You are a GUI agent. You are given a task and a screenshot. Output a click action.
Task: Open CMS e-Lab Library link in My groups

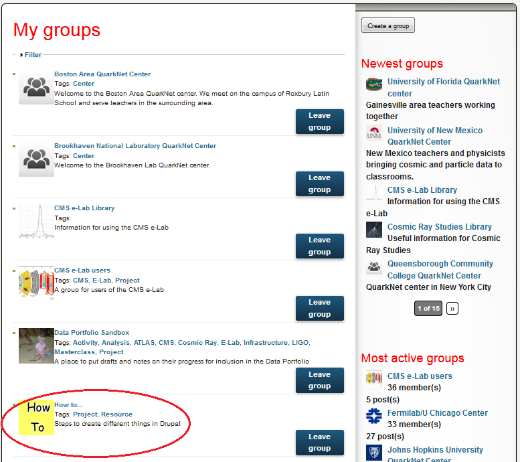[x=84, y=208]
